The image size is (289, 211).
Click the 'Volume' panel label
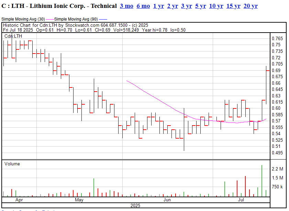click(x=12, y=164)
